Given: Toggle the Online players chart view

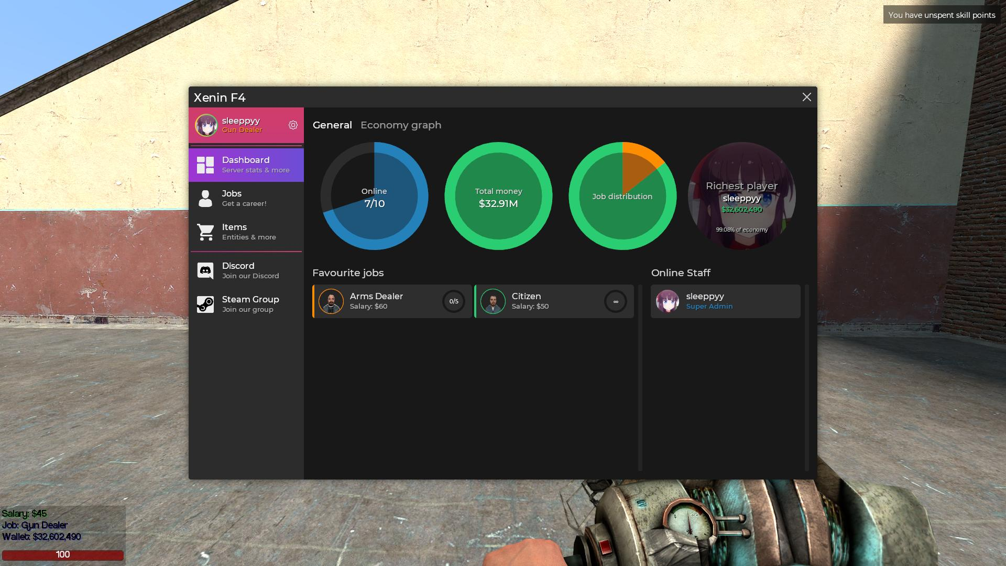Looking at the screenshot, I should (374, 195).
